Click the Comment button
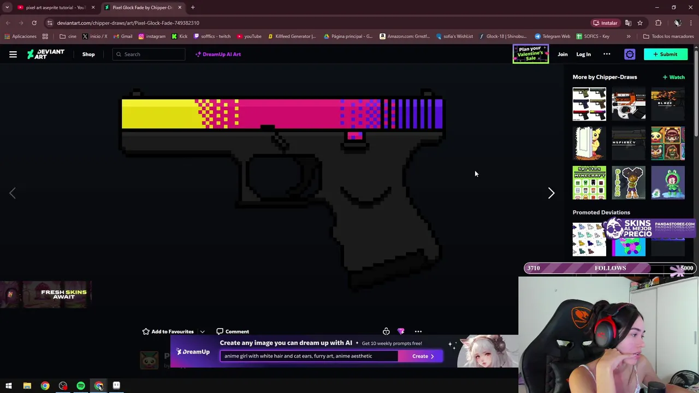Viewport: 699px width, 393px height. point(233,331)
